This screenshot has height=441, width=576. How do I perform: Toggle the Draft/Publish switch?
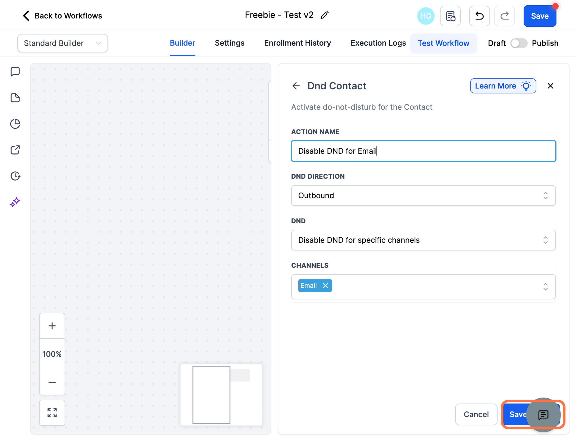[519, 43]
